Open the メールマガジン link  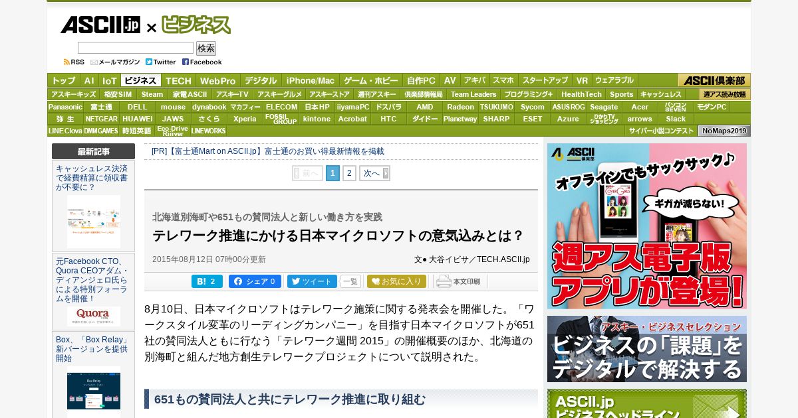pyautogui.click(x=115, y=62)
